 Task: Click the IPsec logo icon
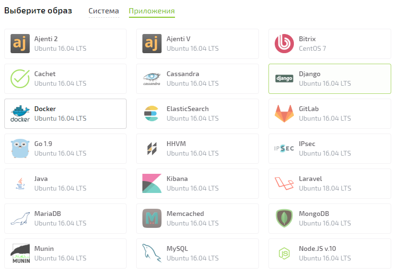point(284,148)
